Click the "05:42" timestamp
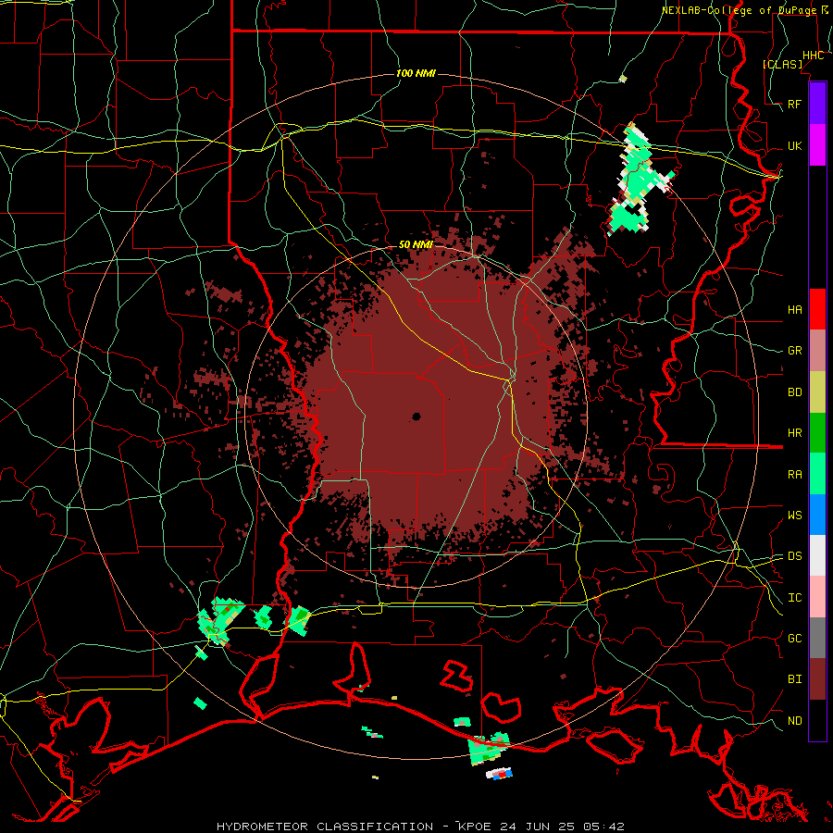 [x=603, y=827]
